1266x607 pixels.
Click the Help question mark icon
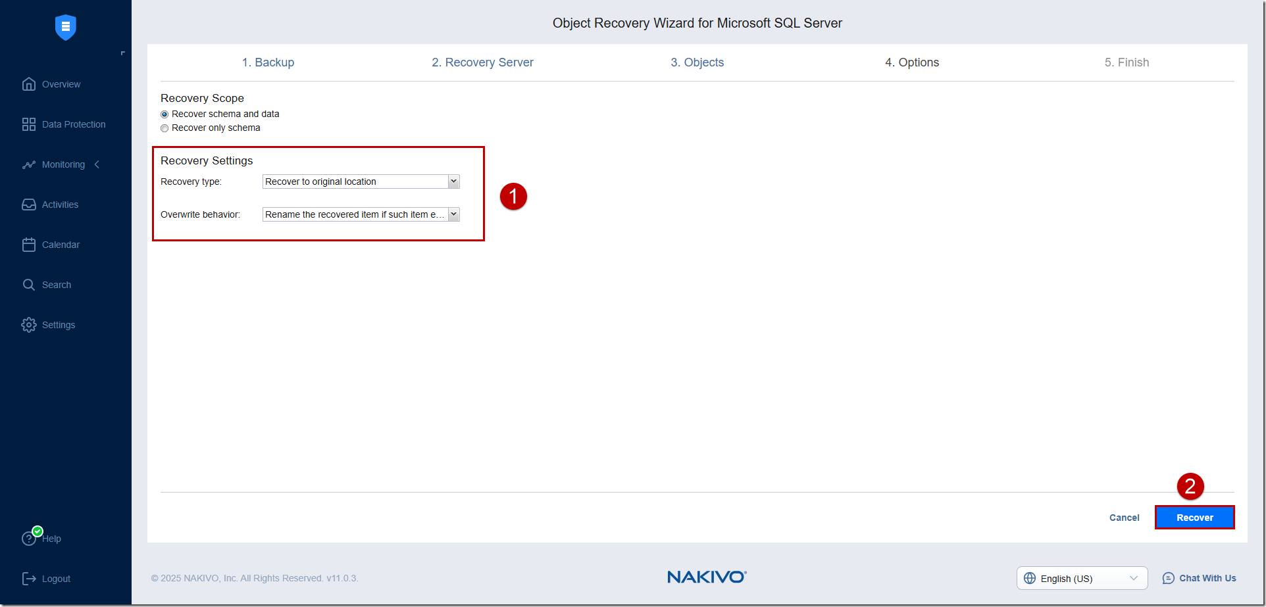click(x=29, y=539)
